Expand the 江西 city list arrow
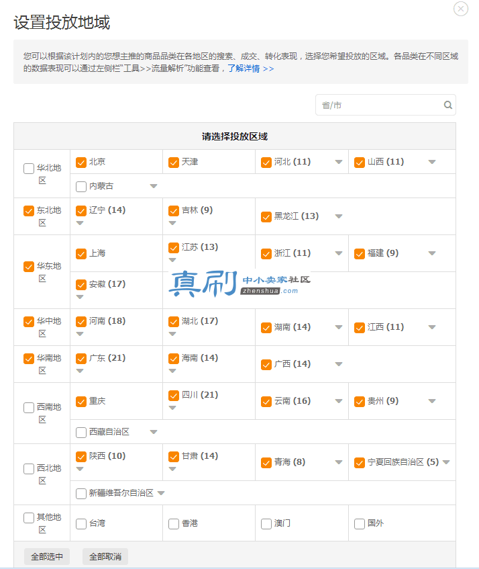This screenshot has width=479, height=569. click(x=432, y=327)
